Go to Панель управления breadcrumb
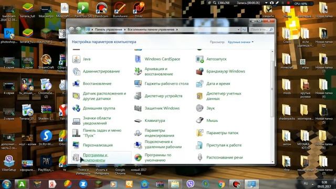 click(109, 29)
